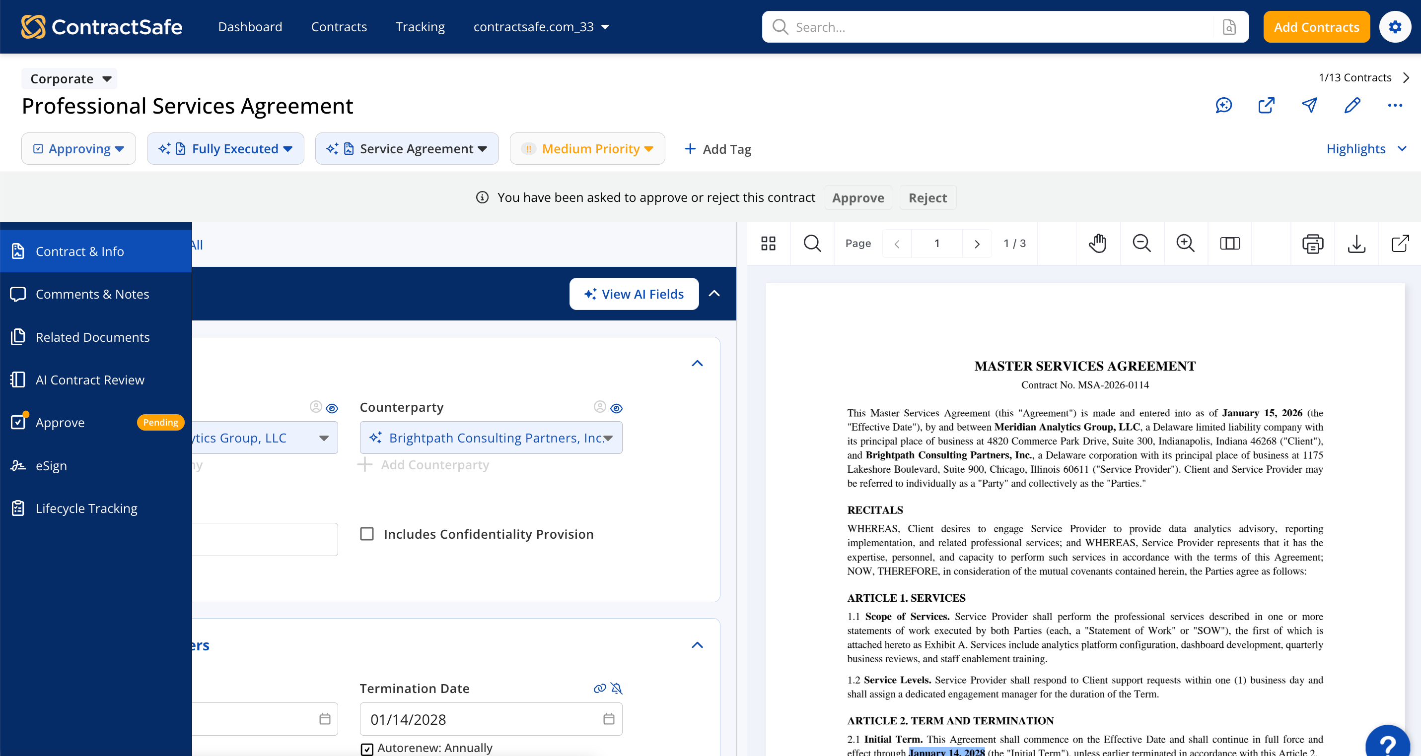The width and height of the screenshot is (1421, 756).
Task: Click the page number input box
Action: [937, 244]
